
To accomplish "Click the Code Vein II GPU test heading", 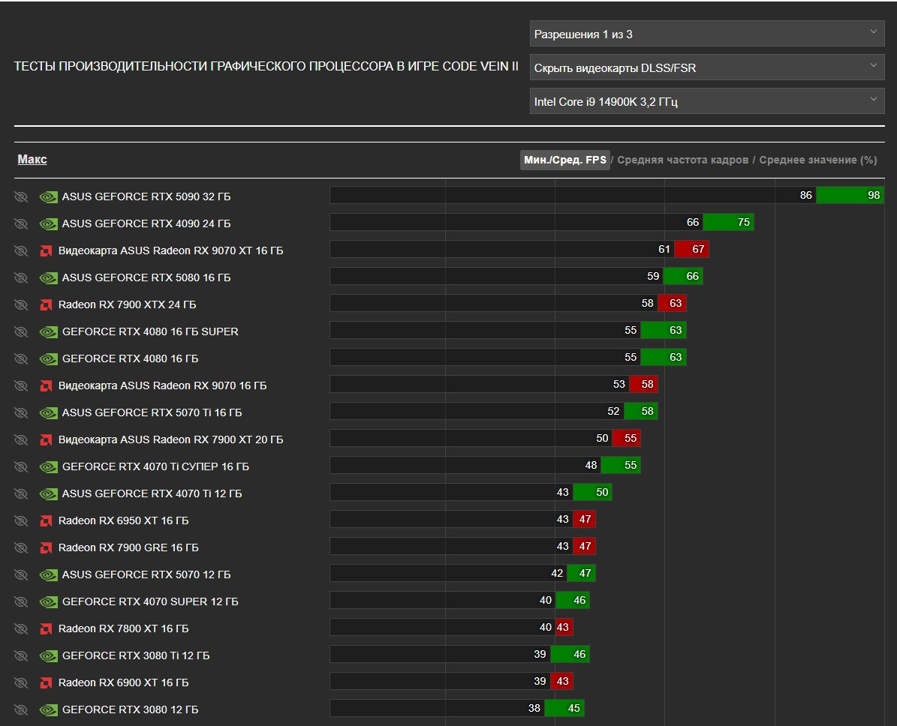I will pos(266,66).
